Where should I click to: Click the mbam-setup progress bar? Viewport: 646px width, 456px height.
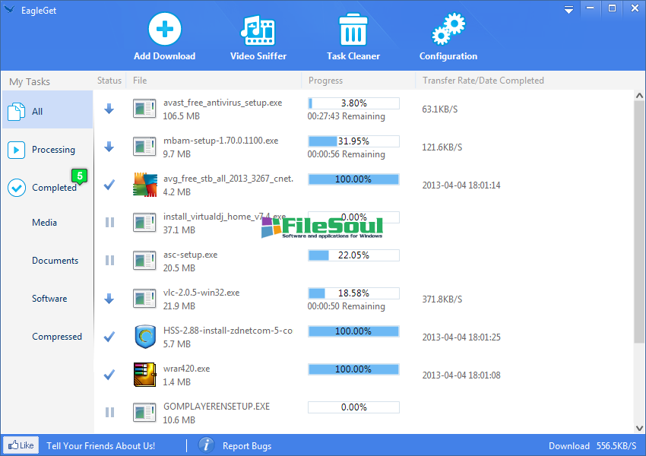353,141
